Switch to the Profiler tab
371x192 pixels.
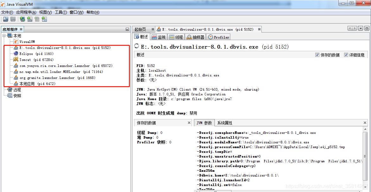click(218, 37)
